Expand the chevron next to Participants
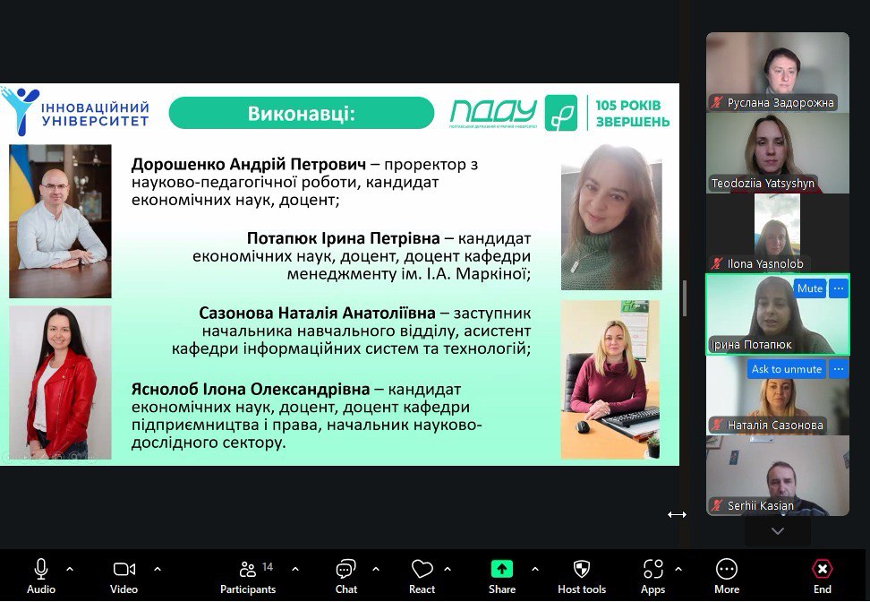 tap(295, 569)
